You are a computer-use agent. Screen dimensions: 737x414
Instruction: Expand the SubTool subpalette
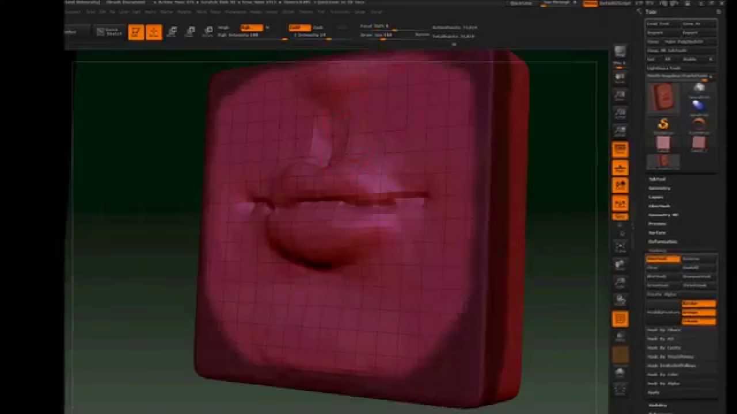[657, 179]
